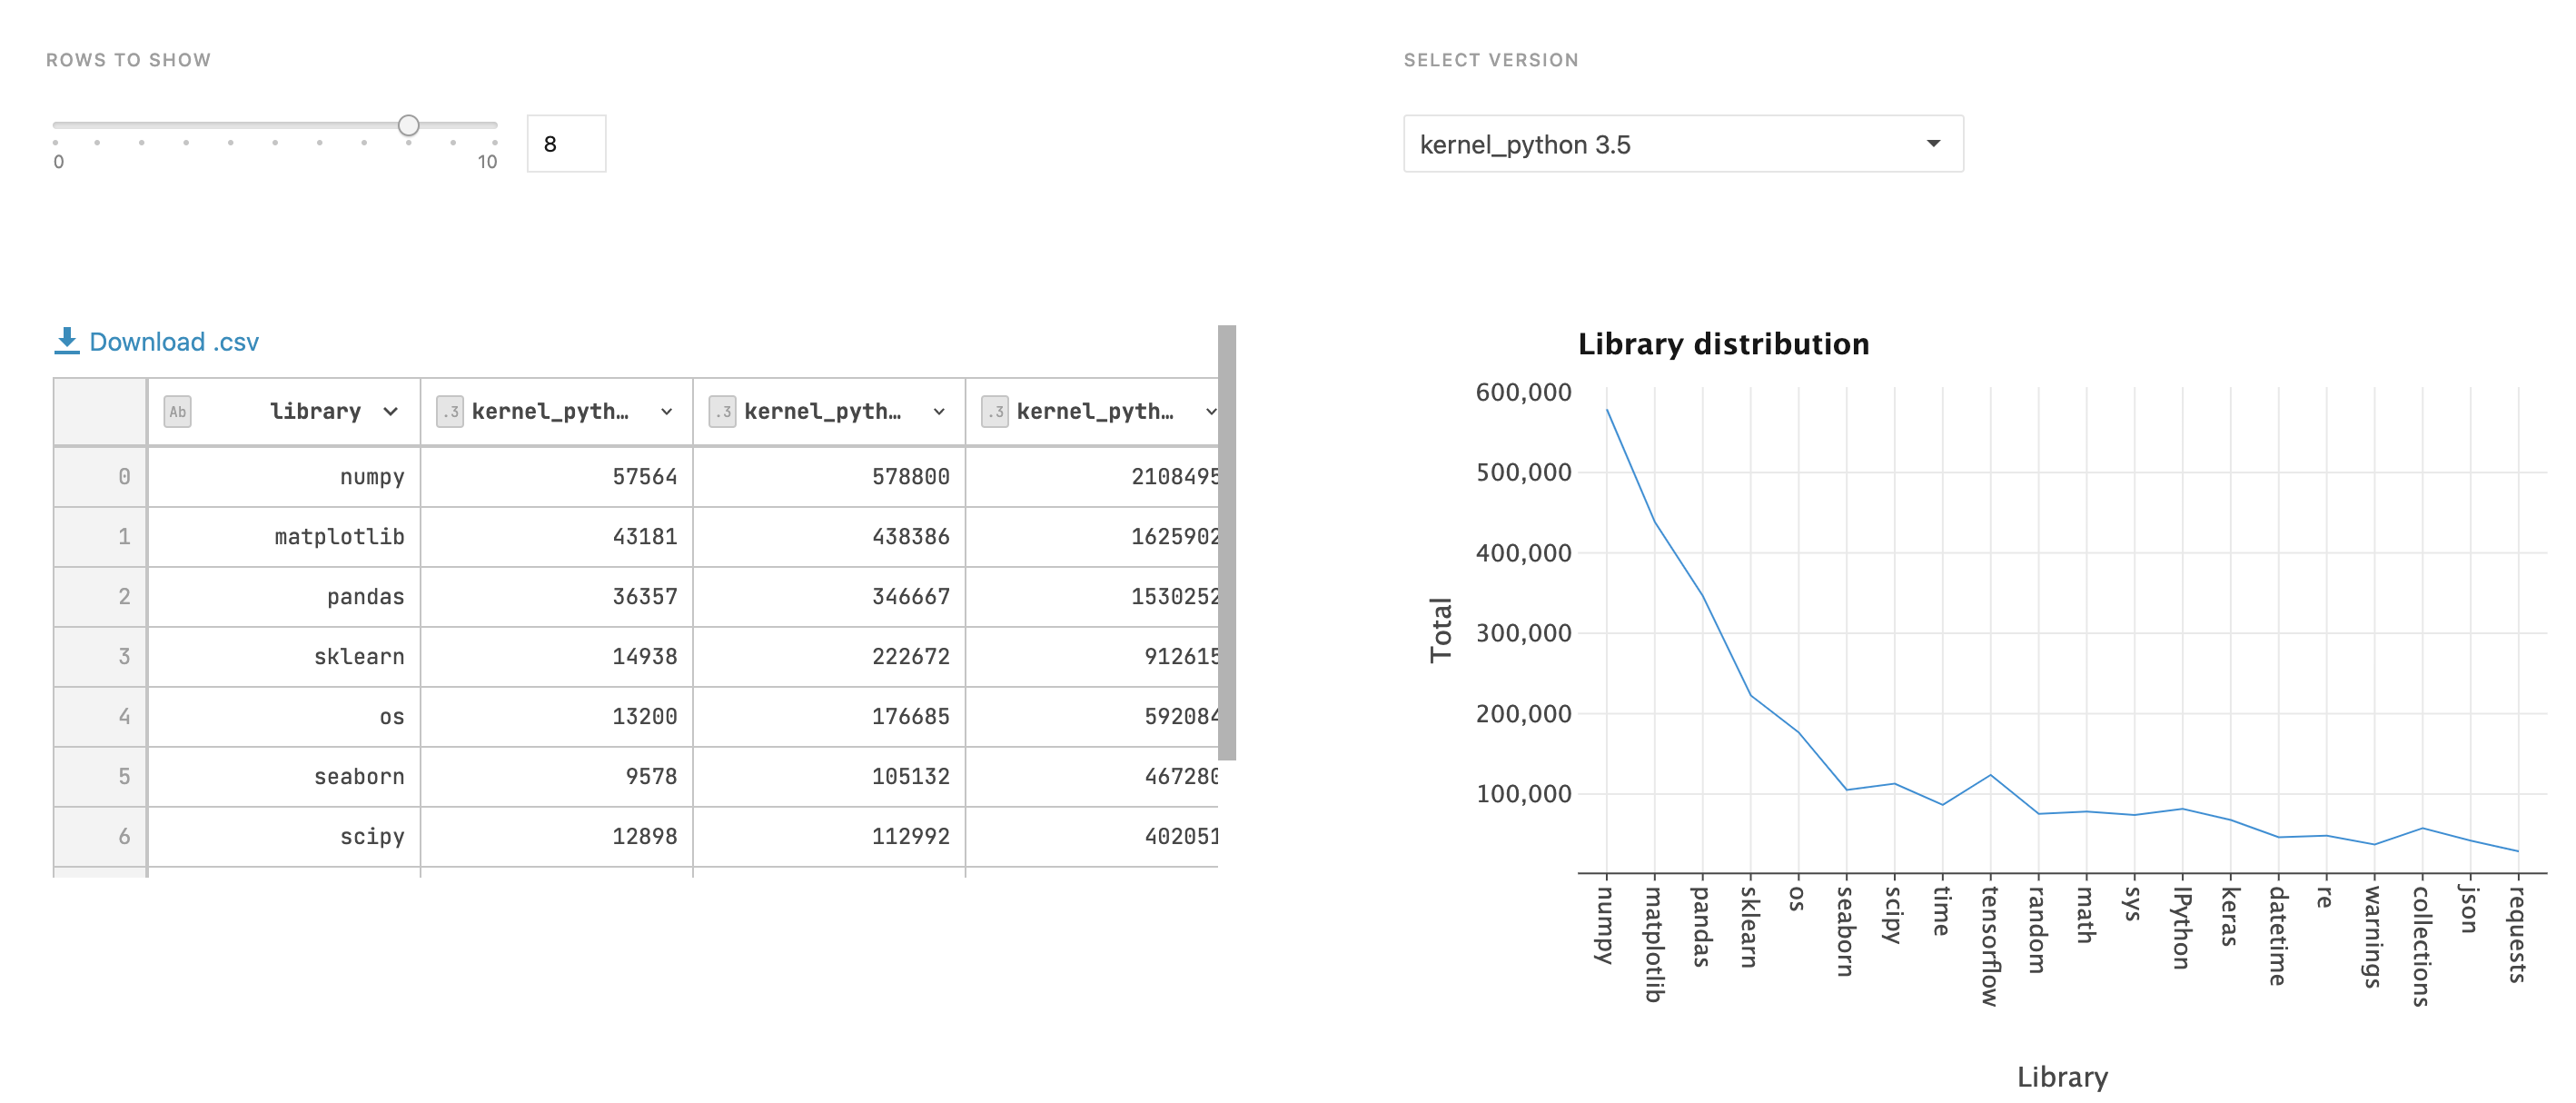Expand the second kernel_python column header menu
Viewport: 2576px width, 1103px height.
[x=937, y=410]
